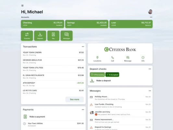The image size is (173, 130).
Task: Open the hamburger menu icon
Action: [22, 6]
